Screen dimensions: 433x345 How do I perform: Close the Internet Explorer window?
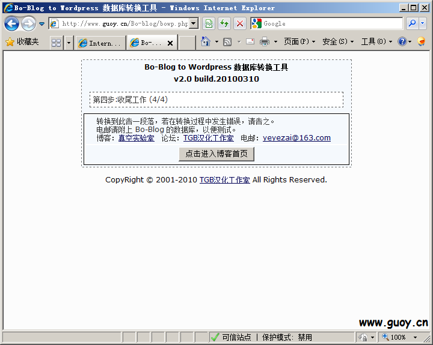(x=425, y=8)
